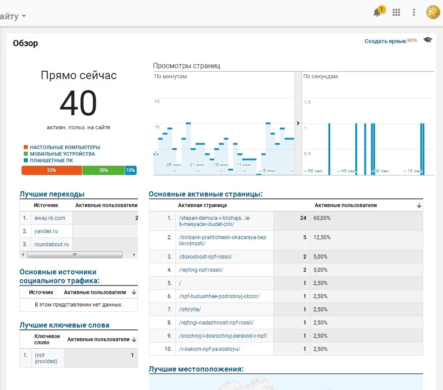Open the notifications bell icon
The height and width of the screenshot is (390, 443).
click(377, 13)
